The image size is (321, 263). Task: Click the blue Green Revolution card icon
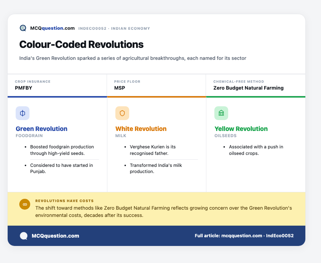tap(23, 113)
